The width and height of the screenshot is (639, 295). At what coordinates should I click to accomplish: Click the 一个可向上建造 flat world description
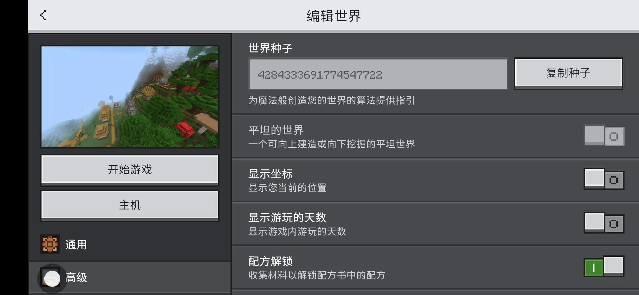click(332, 144)
